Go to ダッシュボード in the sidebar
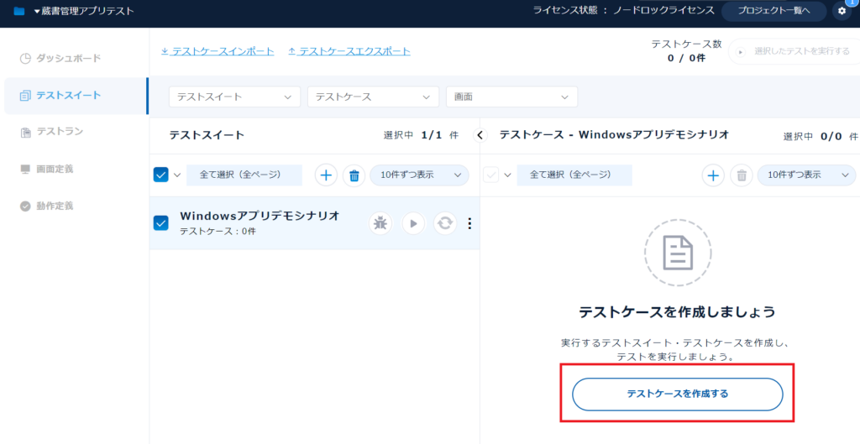 (68, 58)
